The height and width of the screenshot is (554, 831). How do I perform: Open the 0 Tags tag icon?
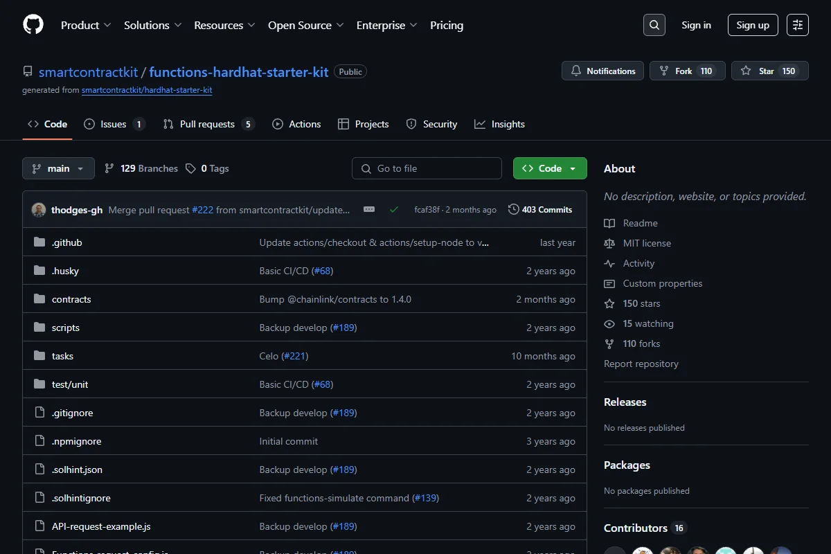pos(190,168)
